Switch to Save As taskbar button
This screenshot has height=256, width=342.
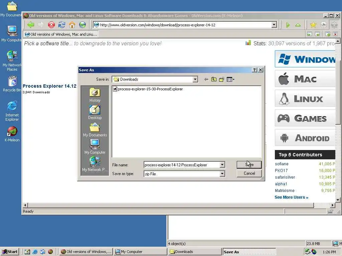click(249, 252)
